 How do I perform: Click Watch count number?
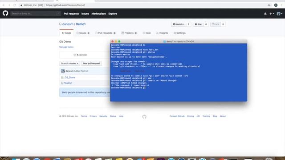[x=188, y=24]
